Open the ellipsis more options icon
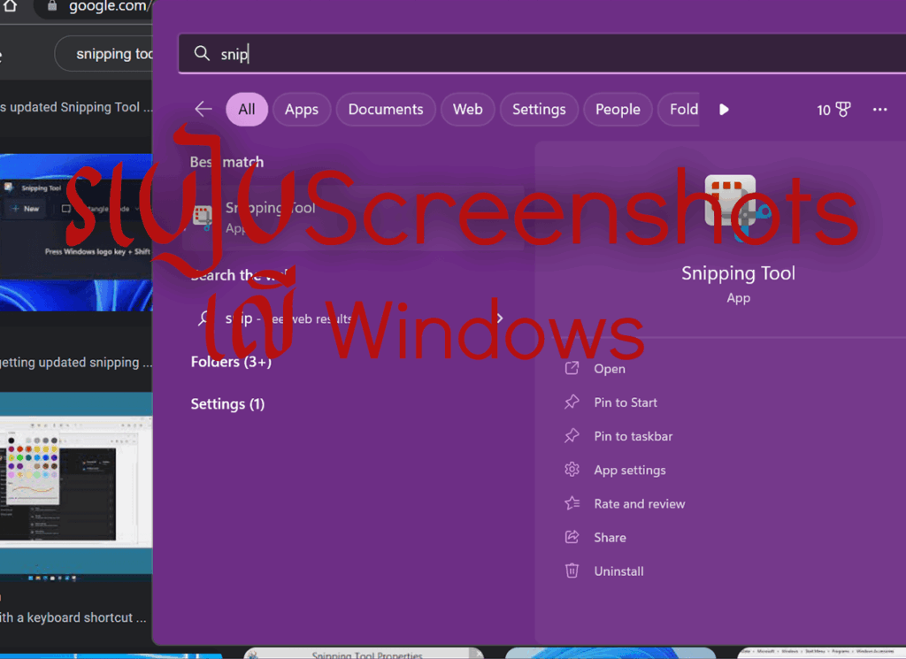906x659 pixels. click(879, 109)
